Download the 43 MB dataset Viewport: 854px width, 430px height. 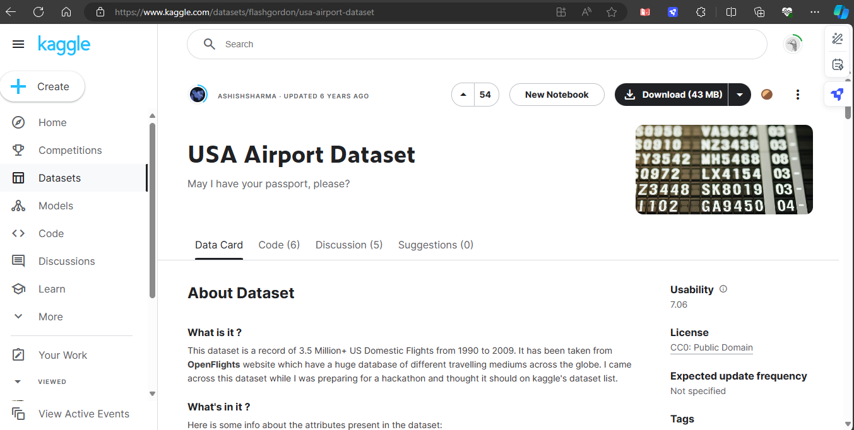[x=672, y=95]
